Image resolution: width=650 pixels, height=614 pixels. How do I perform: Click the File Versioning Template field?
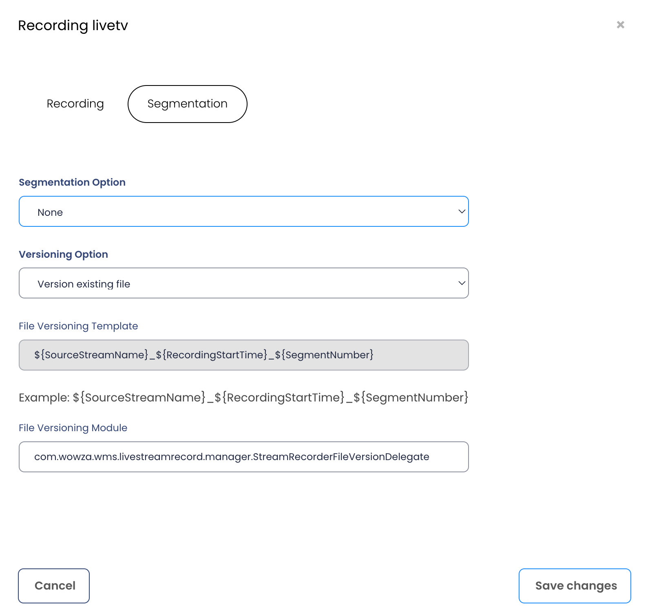[x=243, y=355]
